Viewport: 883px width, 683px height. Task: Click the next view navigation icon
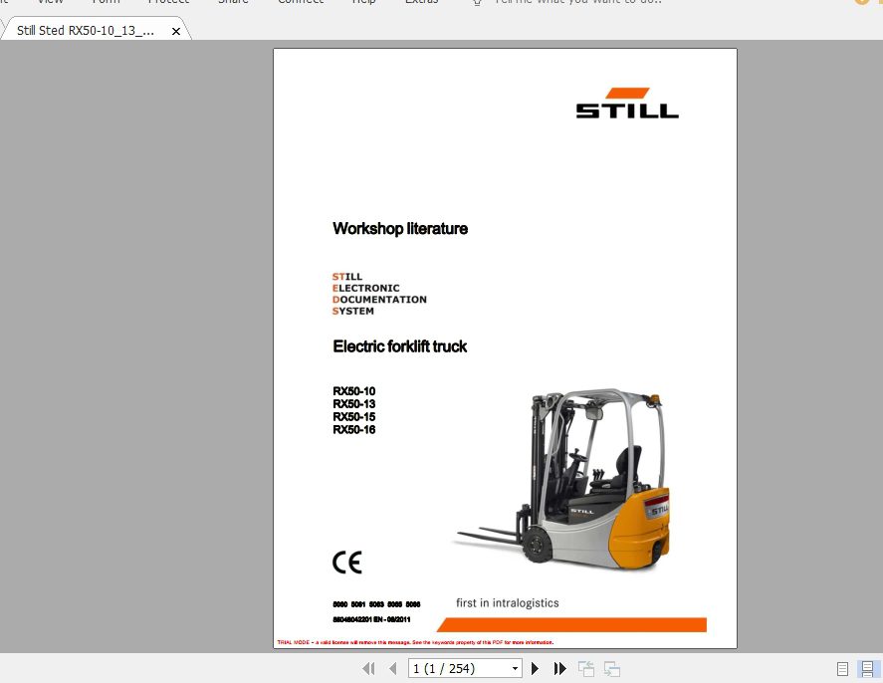click(x=611, y=668)
